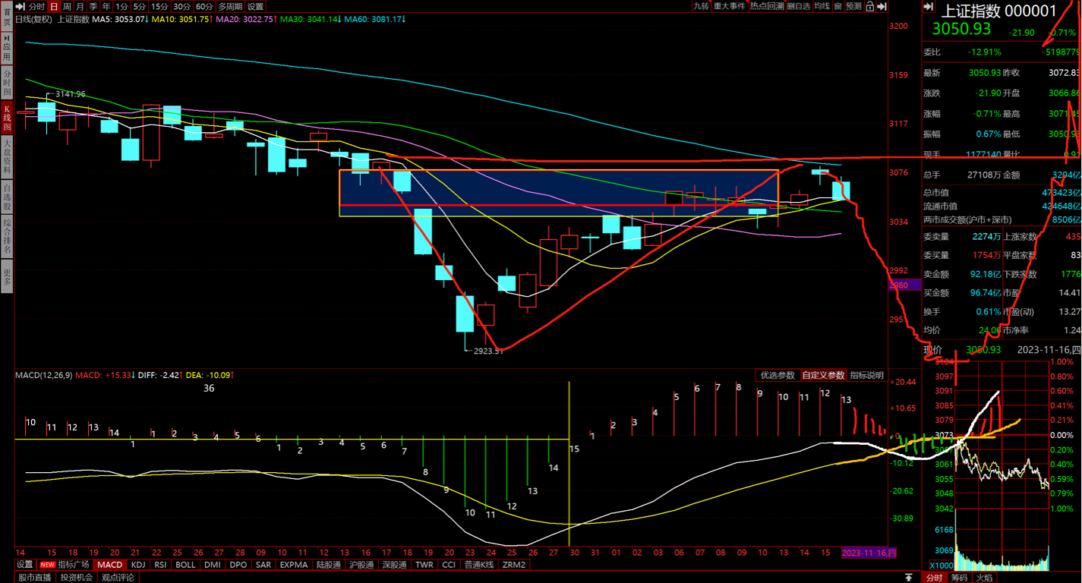Select the 季 quarterly period
Viewport: 1082px width, 583px height.
[x=93, y=6]
